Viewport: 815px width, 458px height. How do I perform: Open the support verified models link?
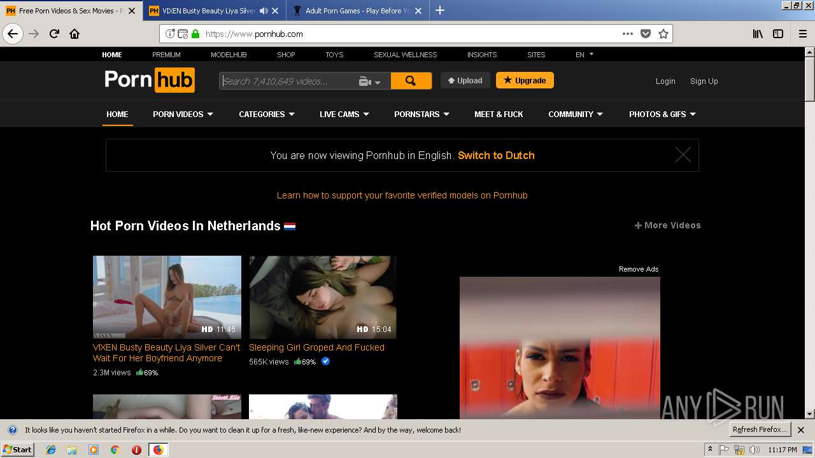pyautogui.click(x=402, y=195)
